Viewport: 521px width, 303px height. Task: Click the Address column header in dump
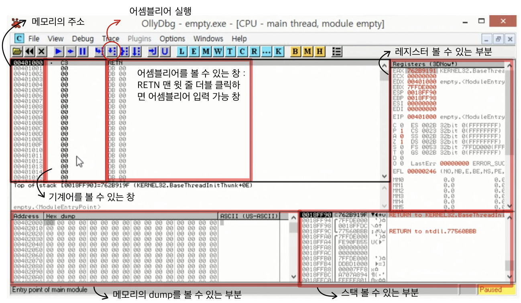point(28,216)
